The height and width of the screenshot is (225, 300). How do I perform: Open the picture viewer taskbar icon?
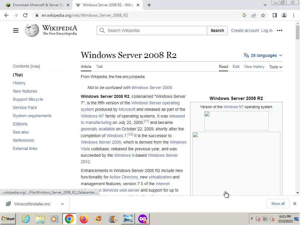(128, 219)
